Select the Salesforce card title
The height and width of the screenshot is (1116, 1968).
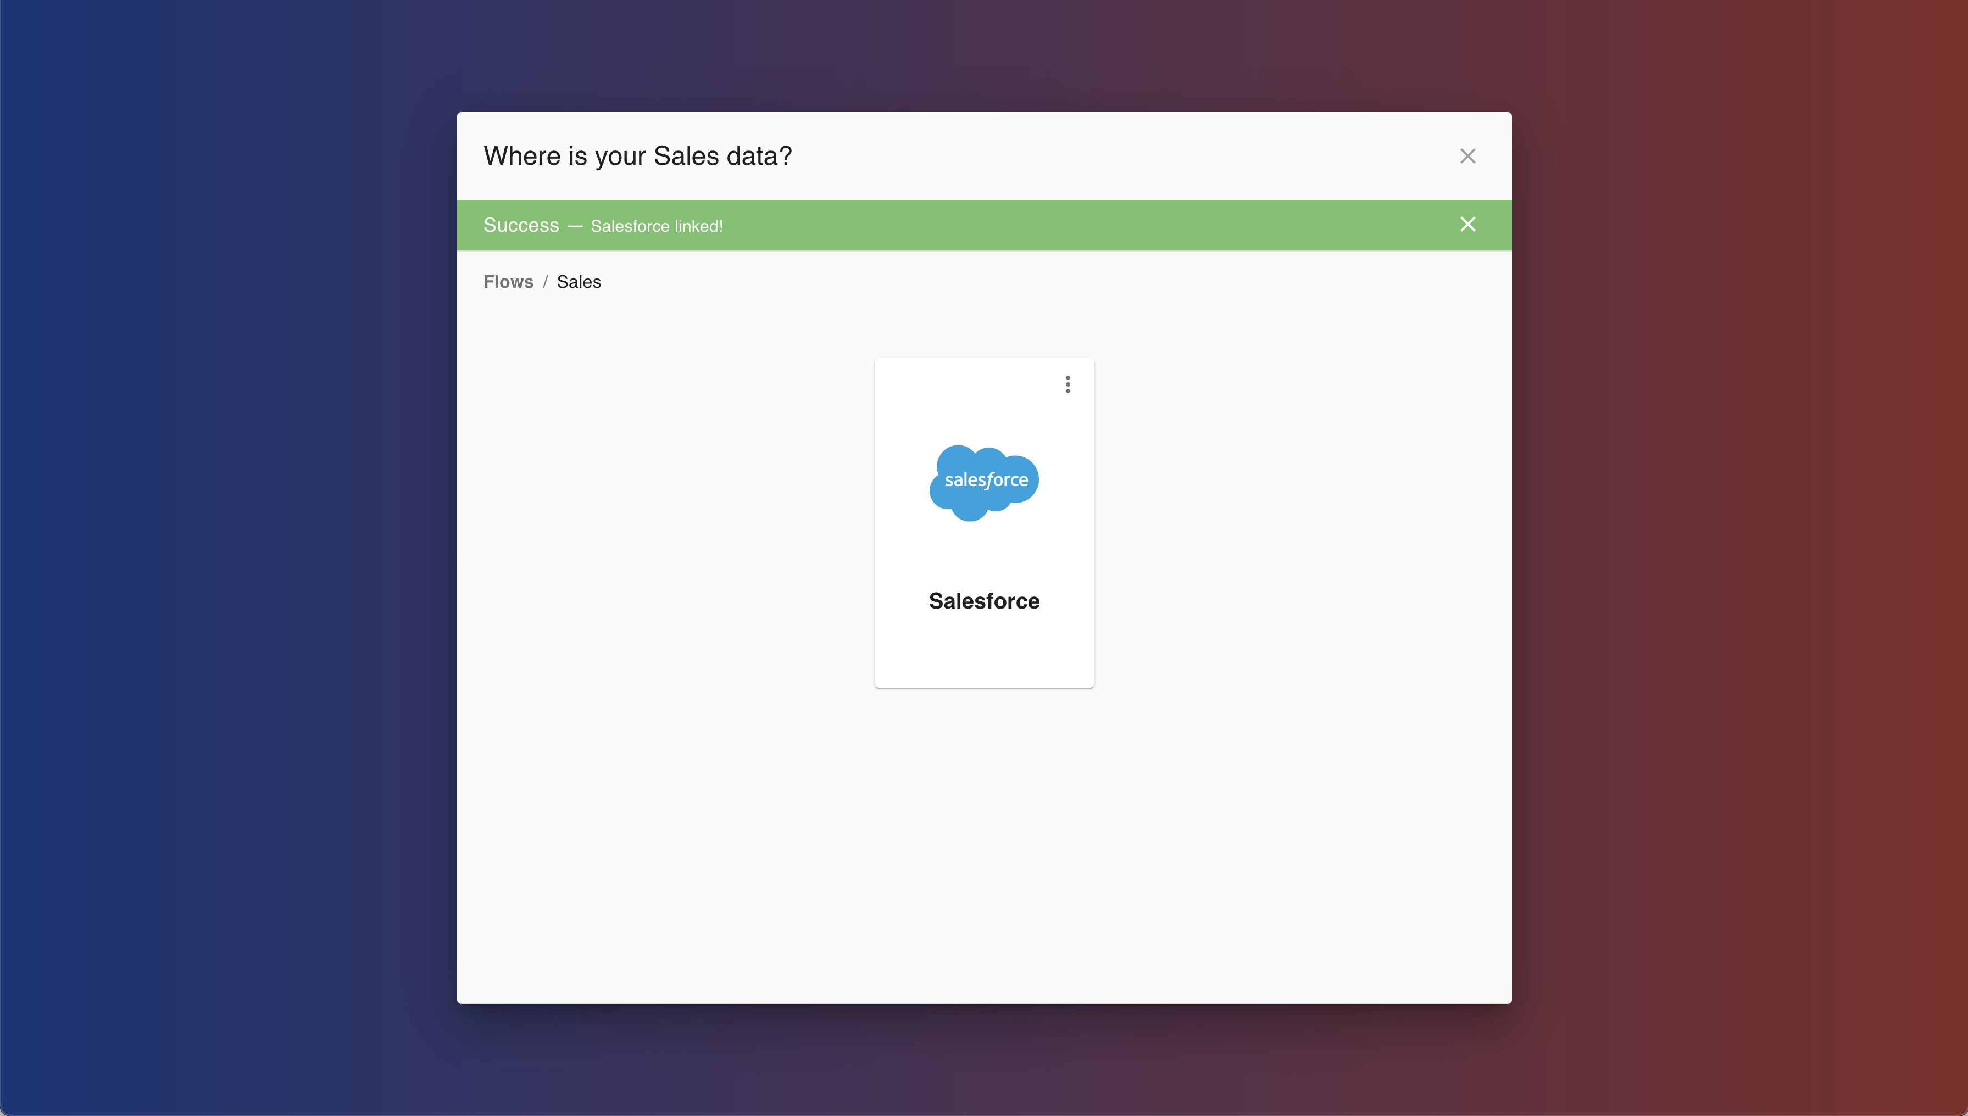click(x=985, y=601)
